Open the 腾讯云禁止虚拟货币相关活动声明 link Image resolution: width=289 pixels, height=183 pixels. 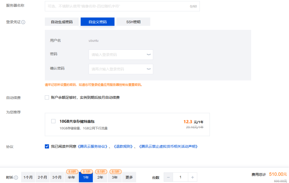point(168,147)
